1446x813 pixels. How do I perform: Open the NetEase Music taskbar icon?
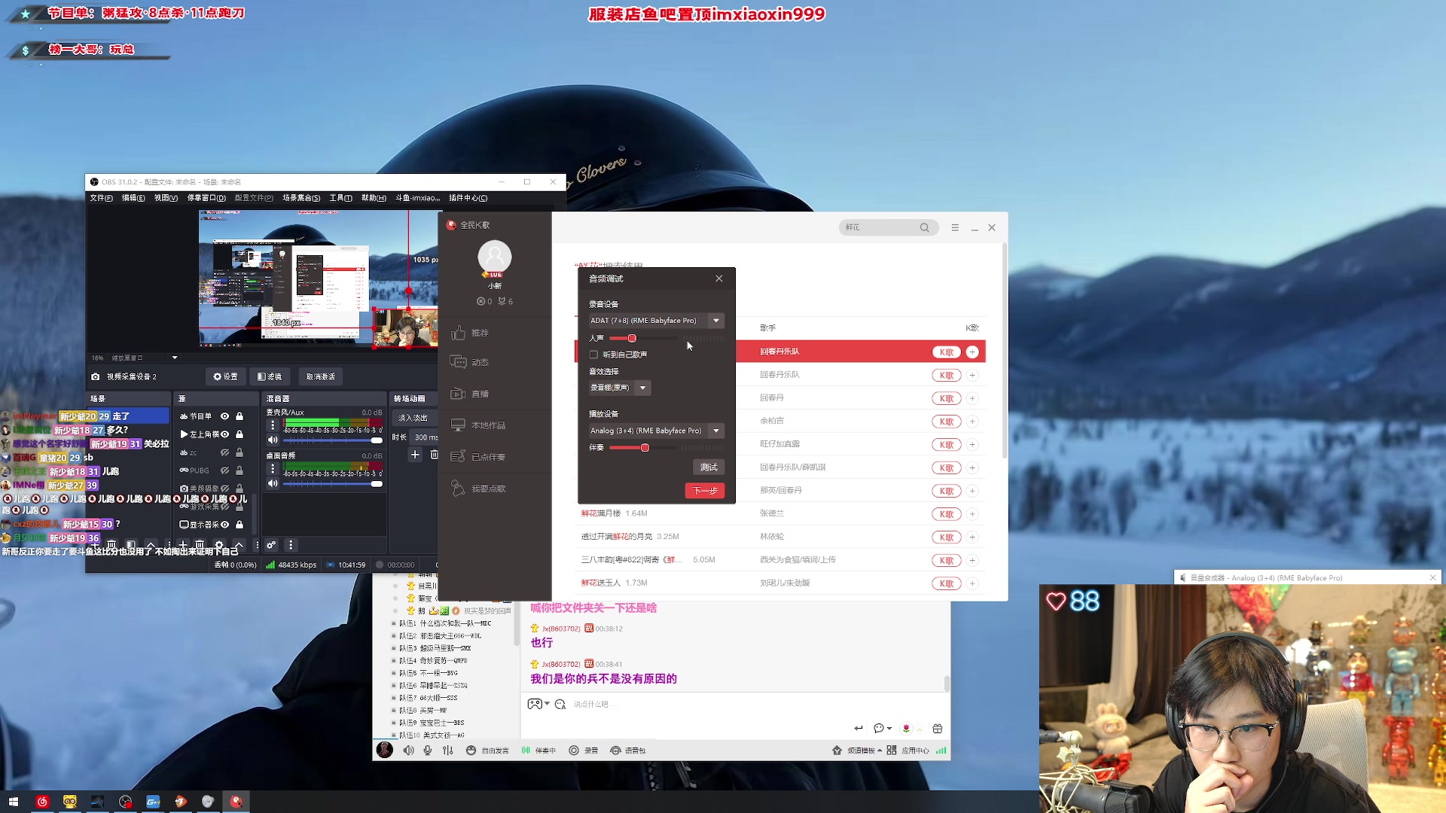pyautogui.click(x=42, y=802)
